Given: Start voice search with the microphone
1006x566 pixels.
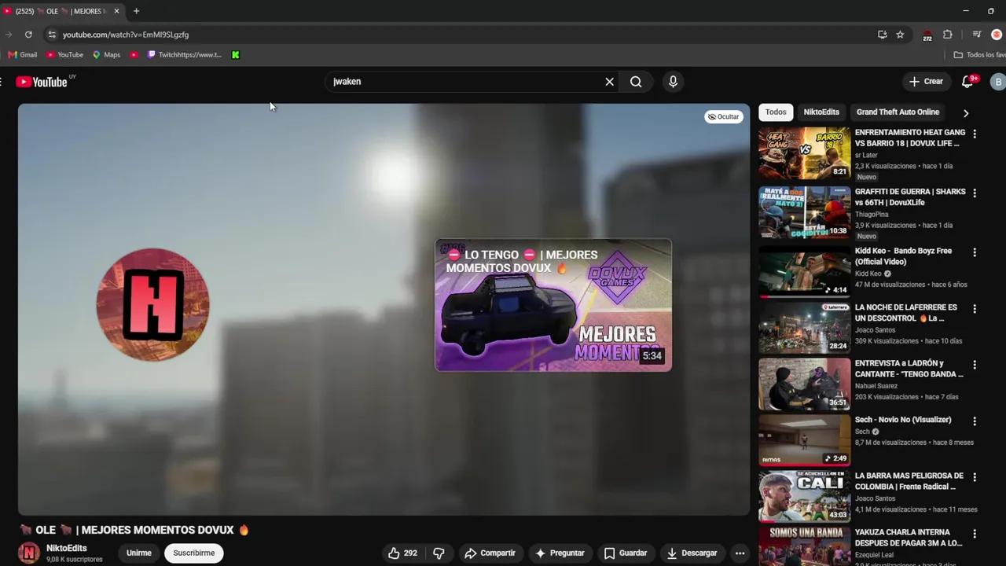Looking at the screenshot, I should [673, 82].
